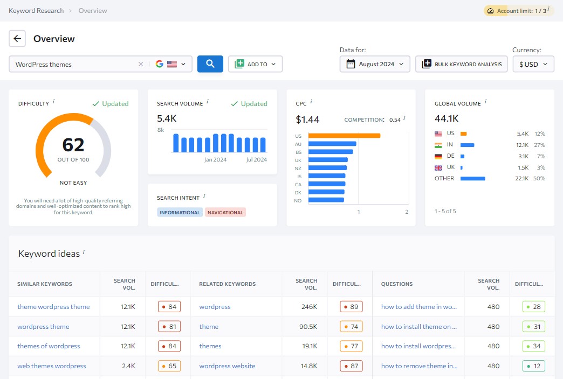This screenshot has width=563, height=379.
Task: Click the difficulty gauge showing 62
Action: pyautogui.click(x=73, y=145)
